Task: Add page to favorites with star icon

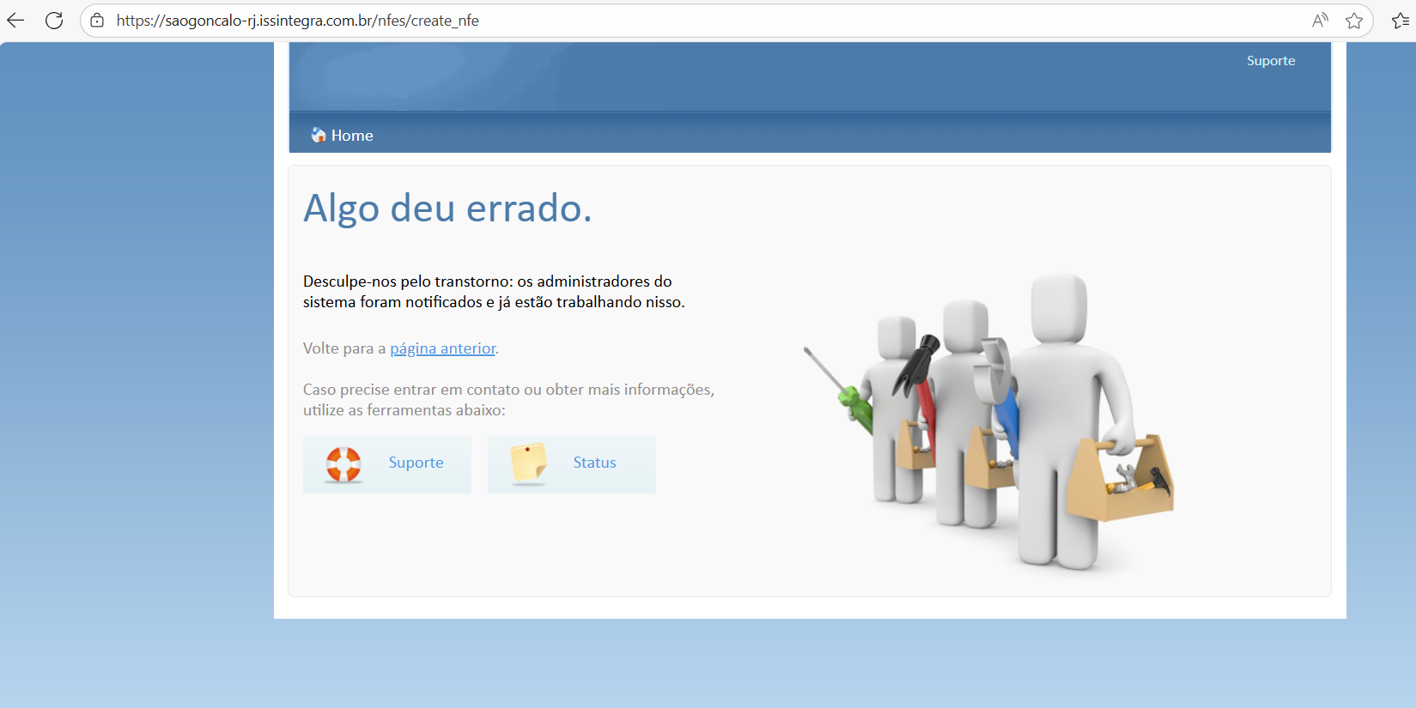Action: [x=1354, y=21]
